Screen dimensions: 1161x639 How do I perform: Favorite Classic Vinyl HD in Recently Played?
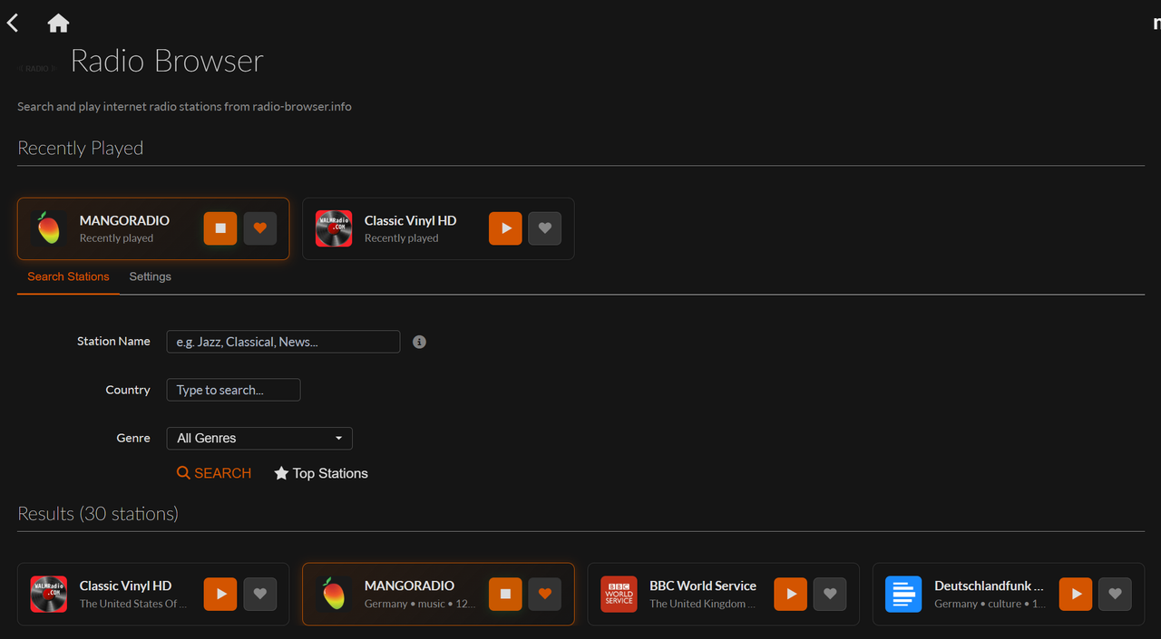(x=545, y=228)
